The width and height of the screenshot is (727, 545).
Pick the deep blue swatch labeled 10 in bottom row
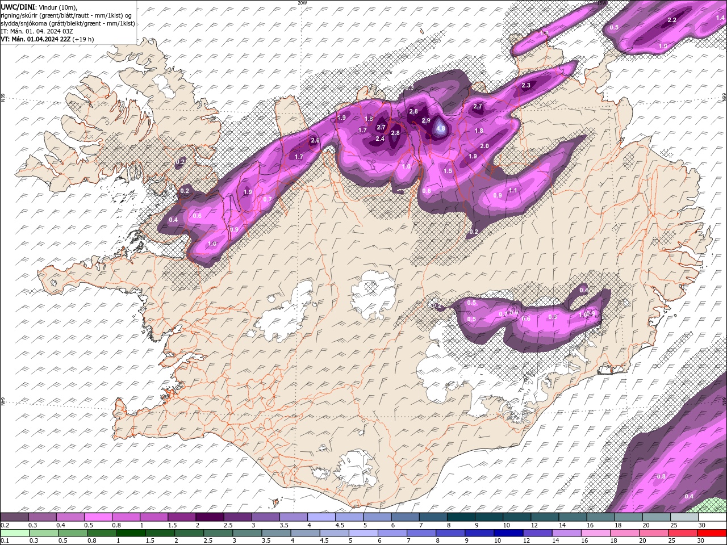[x=508, y=533]
